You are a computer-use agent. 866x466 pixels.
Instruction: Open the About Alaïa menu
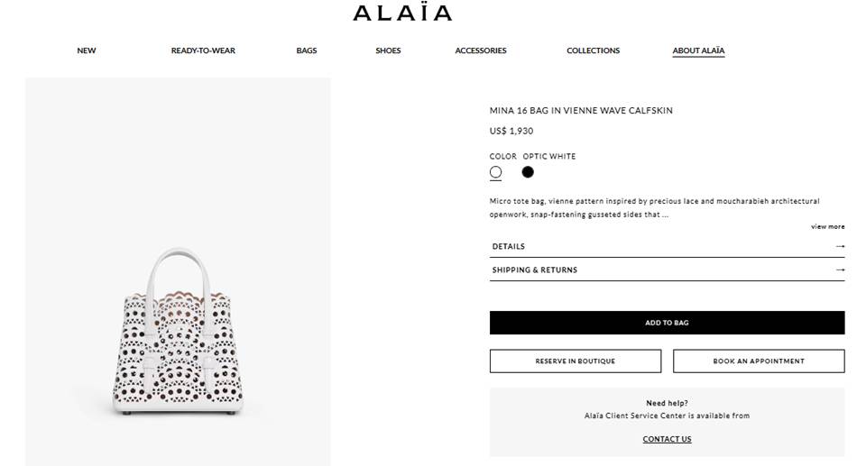point(698,50)
